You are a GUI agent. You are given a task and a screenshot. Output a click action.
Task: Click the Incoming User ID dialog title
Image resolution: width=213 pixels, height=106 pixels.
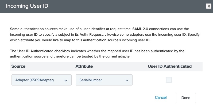(x=27, y=6)
